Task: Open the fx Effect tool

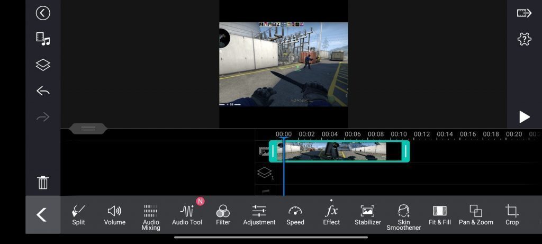Action: pos(331,215)
